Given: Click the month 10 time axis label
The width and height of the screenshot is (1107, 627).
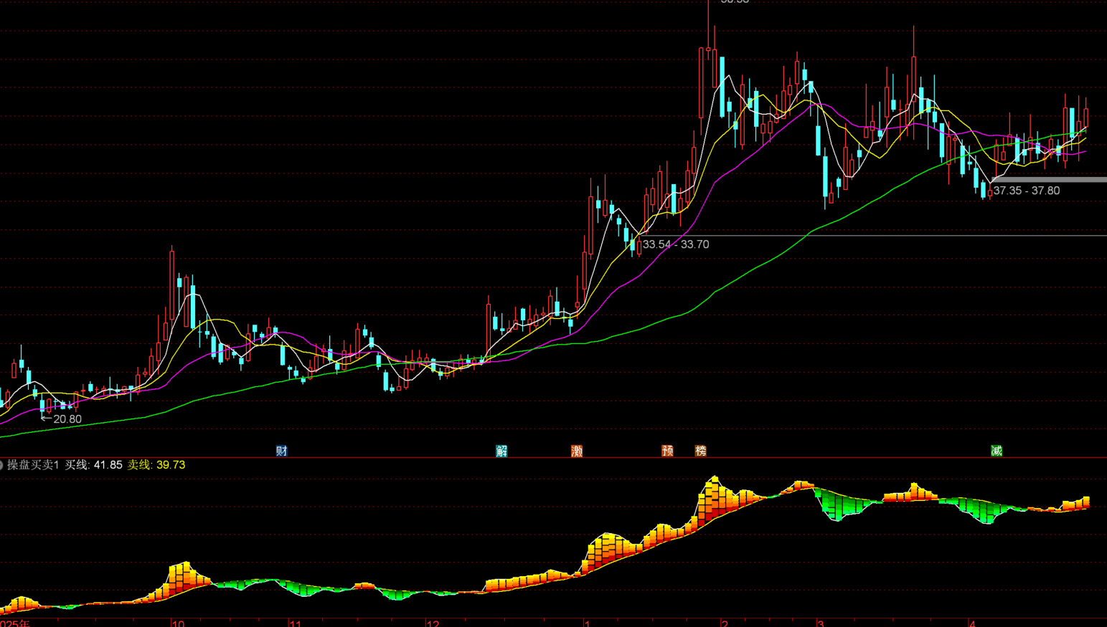Looking at the screenshot, I should 178,623.
